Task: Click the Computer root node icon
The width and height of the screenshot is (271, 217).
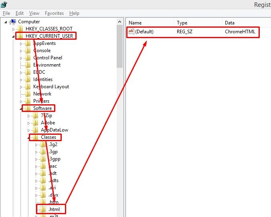Action: (13, 22)
